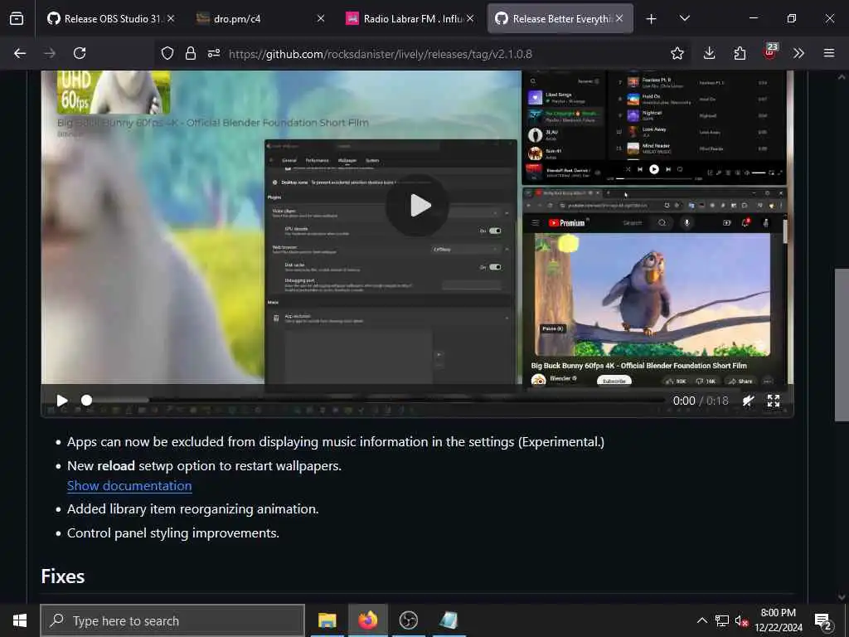Screen dimensions: 849x637
Task: Reload the current page
Action: pyautogui.click(x=80, y=53)
